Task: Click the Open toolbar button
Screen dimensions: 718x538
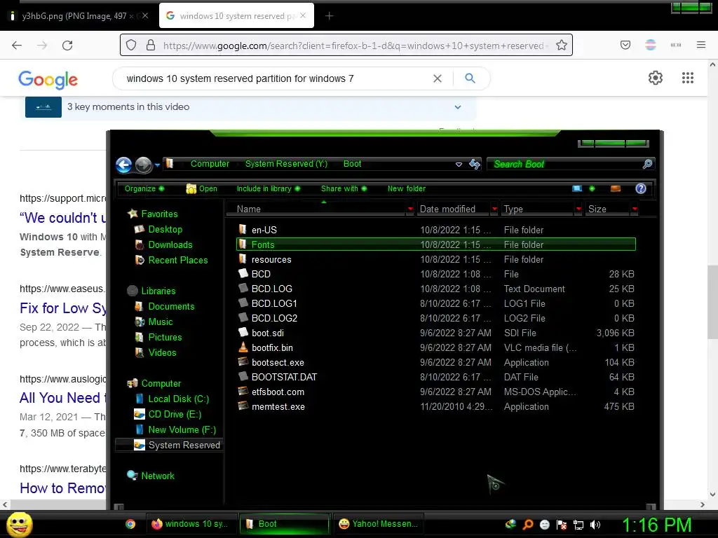Action: point(201,188)
